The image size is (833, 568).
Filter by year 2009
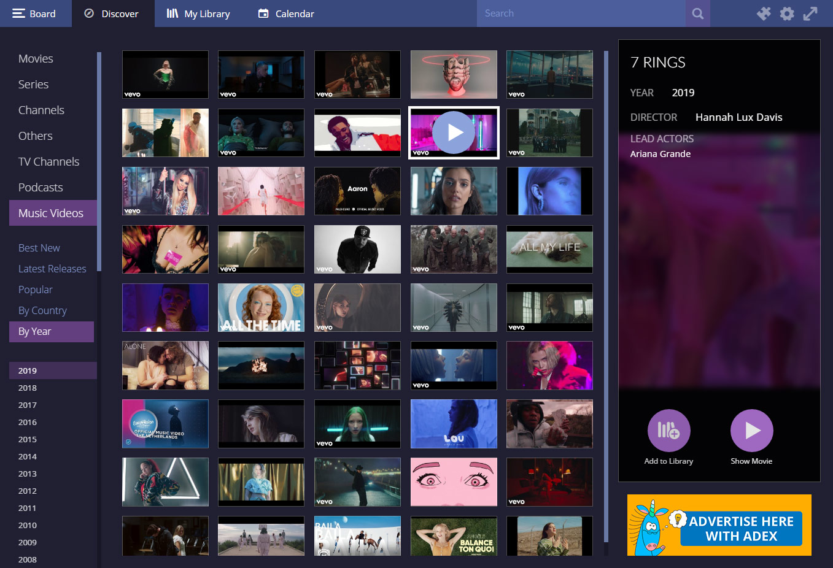click(53, 542)
